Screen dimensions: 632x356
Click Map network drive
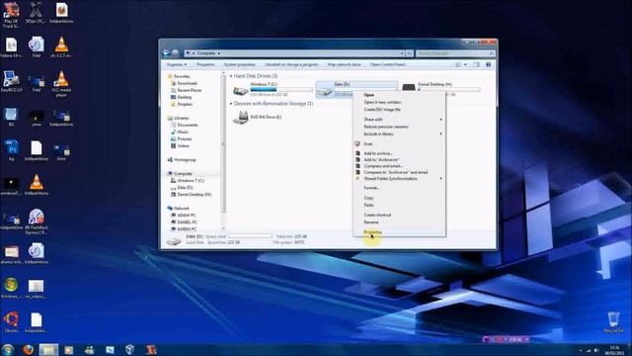[x=345, y=64]
